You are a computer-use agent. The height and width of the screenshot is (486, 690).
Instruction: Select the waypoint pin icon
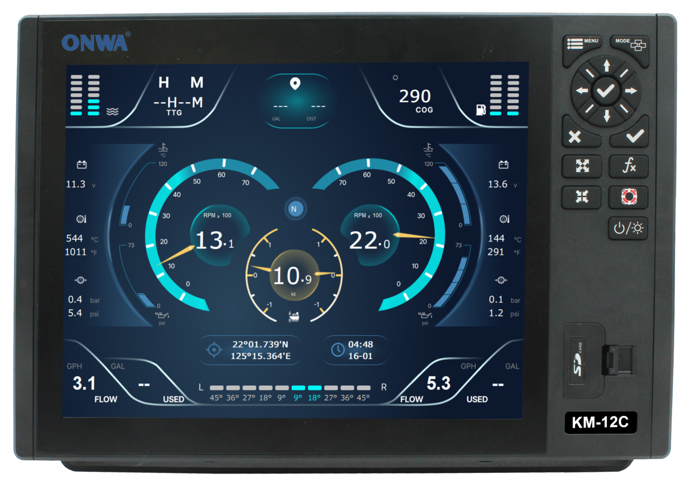[295, 84]
